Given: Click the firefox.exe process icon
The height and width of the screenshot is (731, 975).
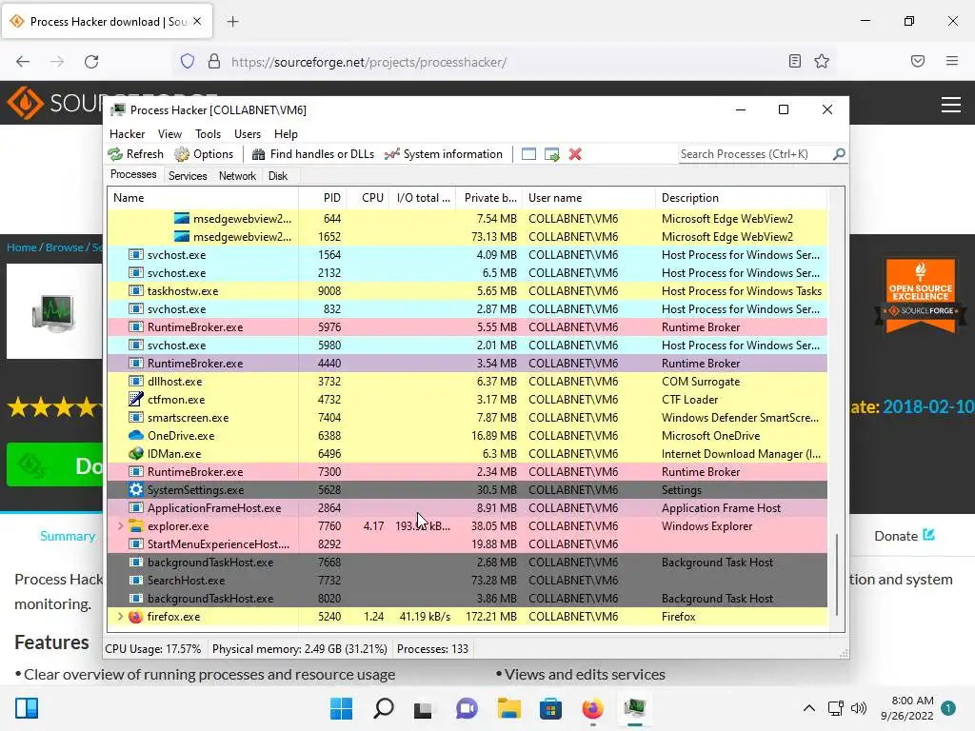Looking at the screenshot, I should point(135,617).
